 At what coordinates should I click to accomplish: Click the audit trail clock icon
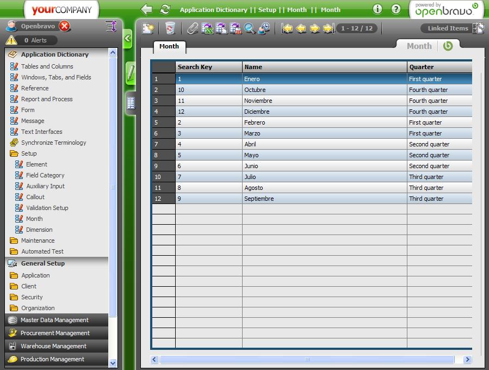click(264, 28)
